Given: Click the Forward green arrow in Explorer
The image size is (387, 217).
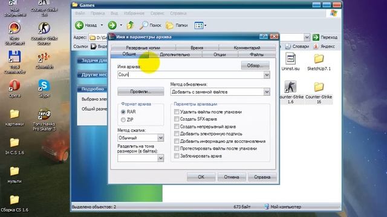Looking at the screenshot, I should coord(112,25).
